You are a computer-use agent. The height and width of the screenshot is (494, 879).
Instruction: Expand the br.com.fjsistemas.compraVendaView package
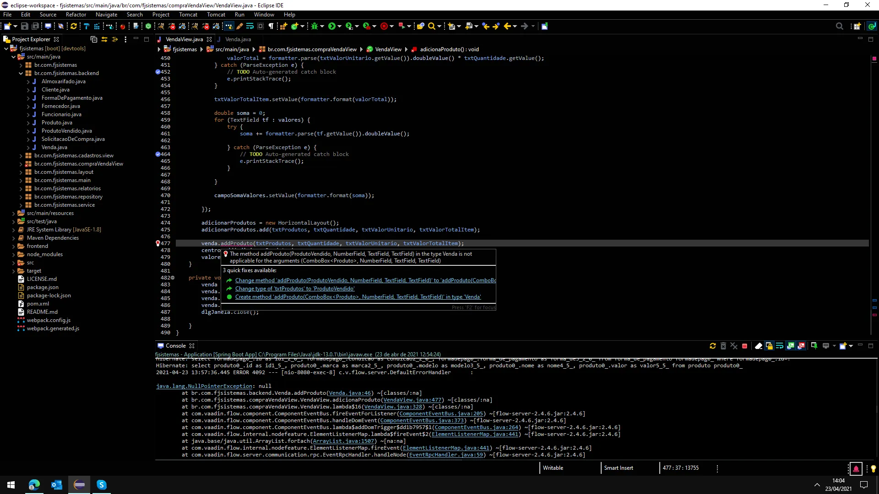tap(21, 164)
